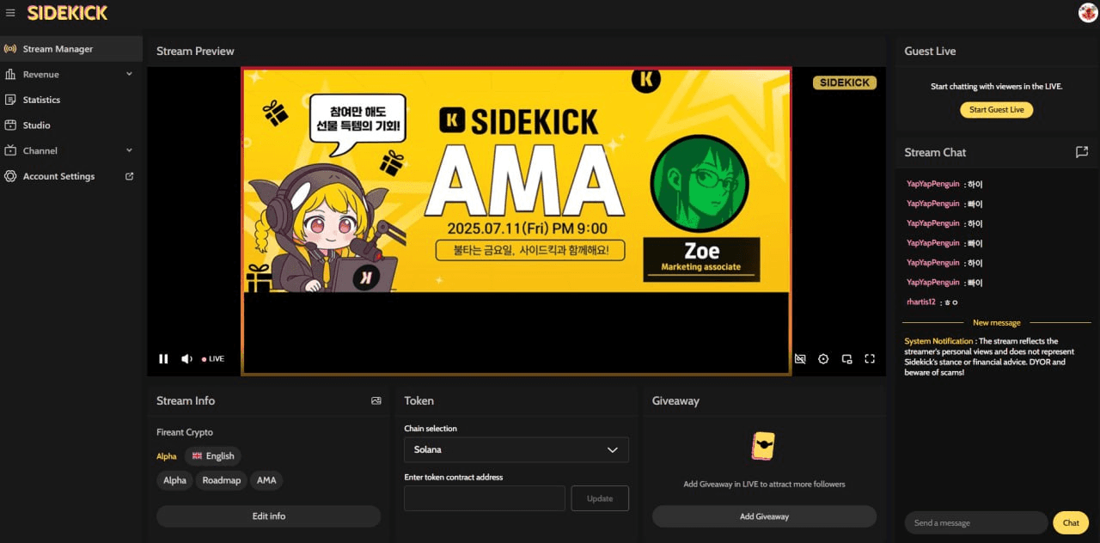Click the Revenue chart icon
The width and height of the screenshot is (1100, 543).
pos(10,75)
